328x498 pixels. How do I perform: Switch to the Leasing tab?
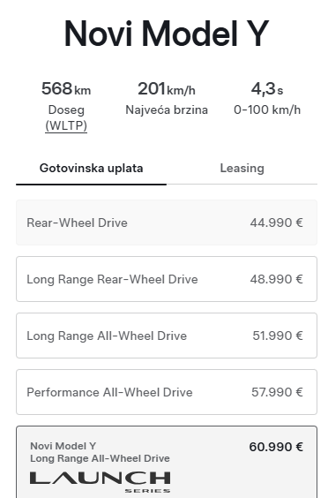[242, 169]
